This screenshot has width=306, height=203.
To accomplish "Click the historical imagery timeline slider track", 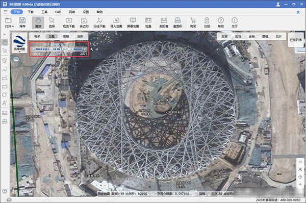I will point(59,49).
